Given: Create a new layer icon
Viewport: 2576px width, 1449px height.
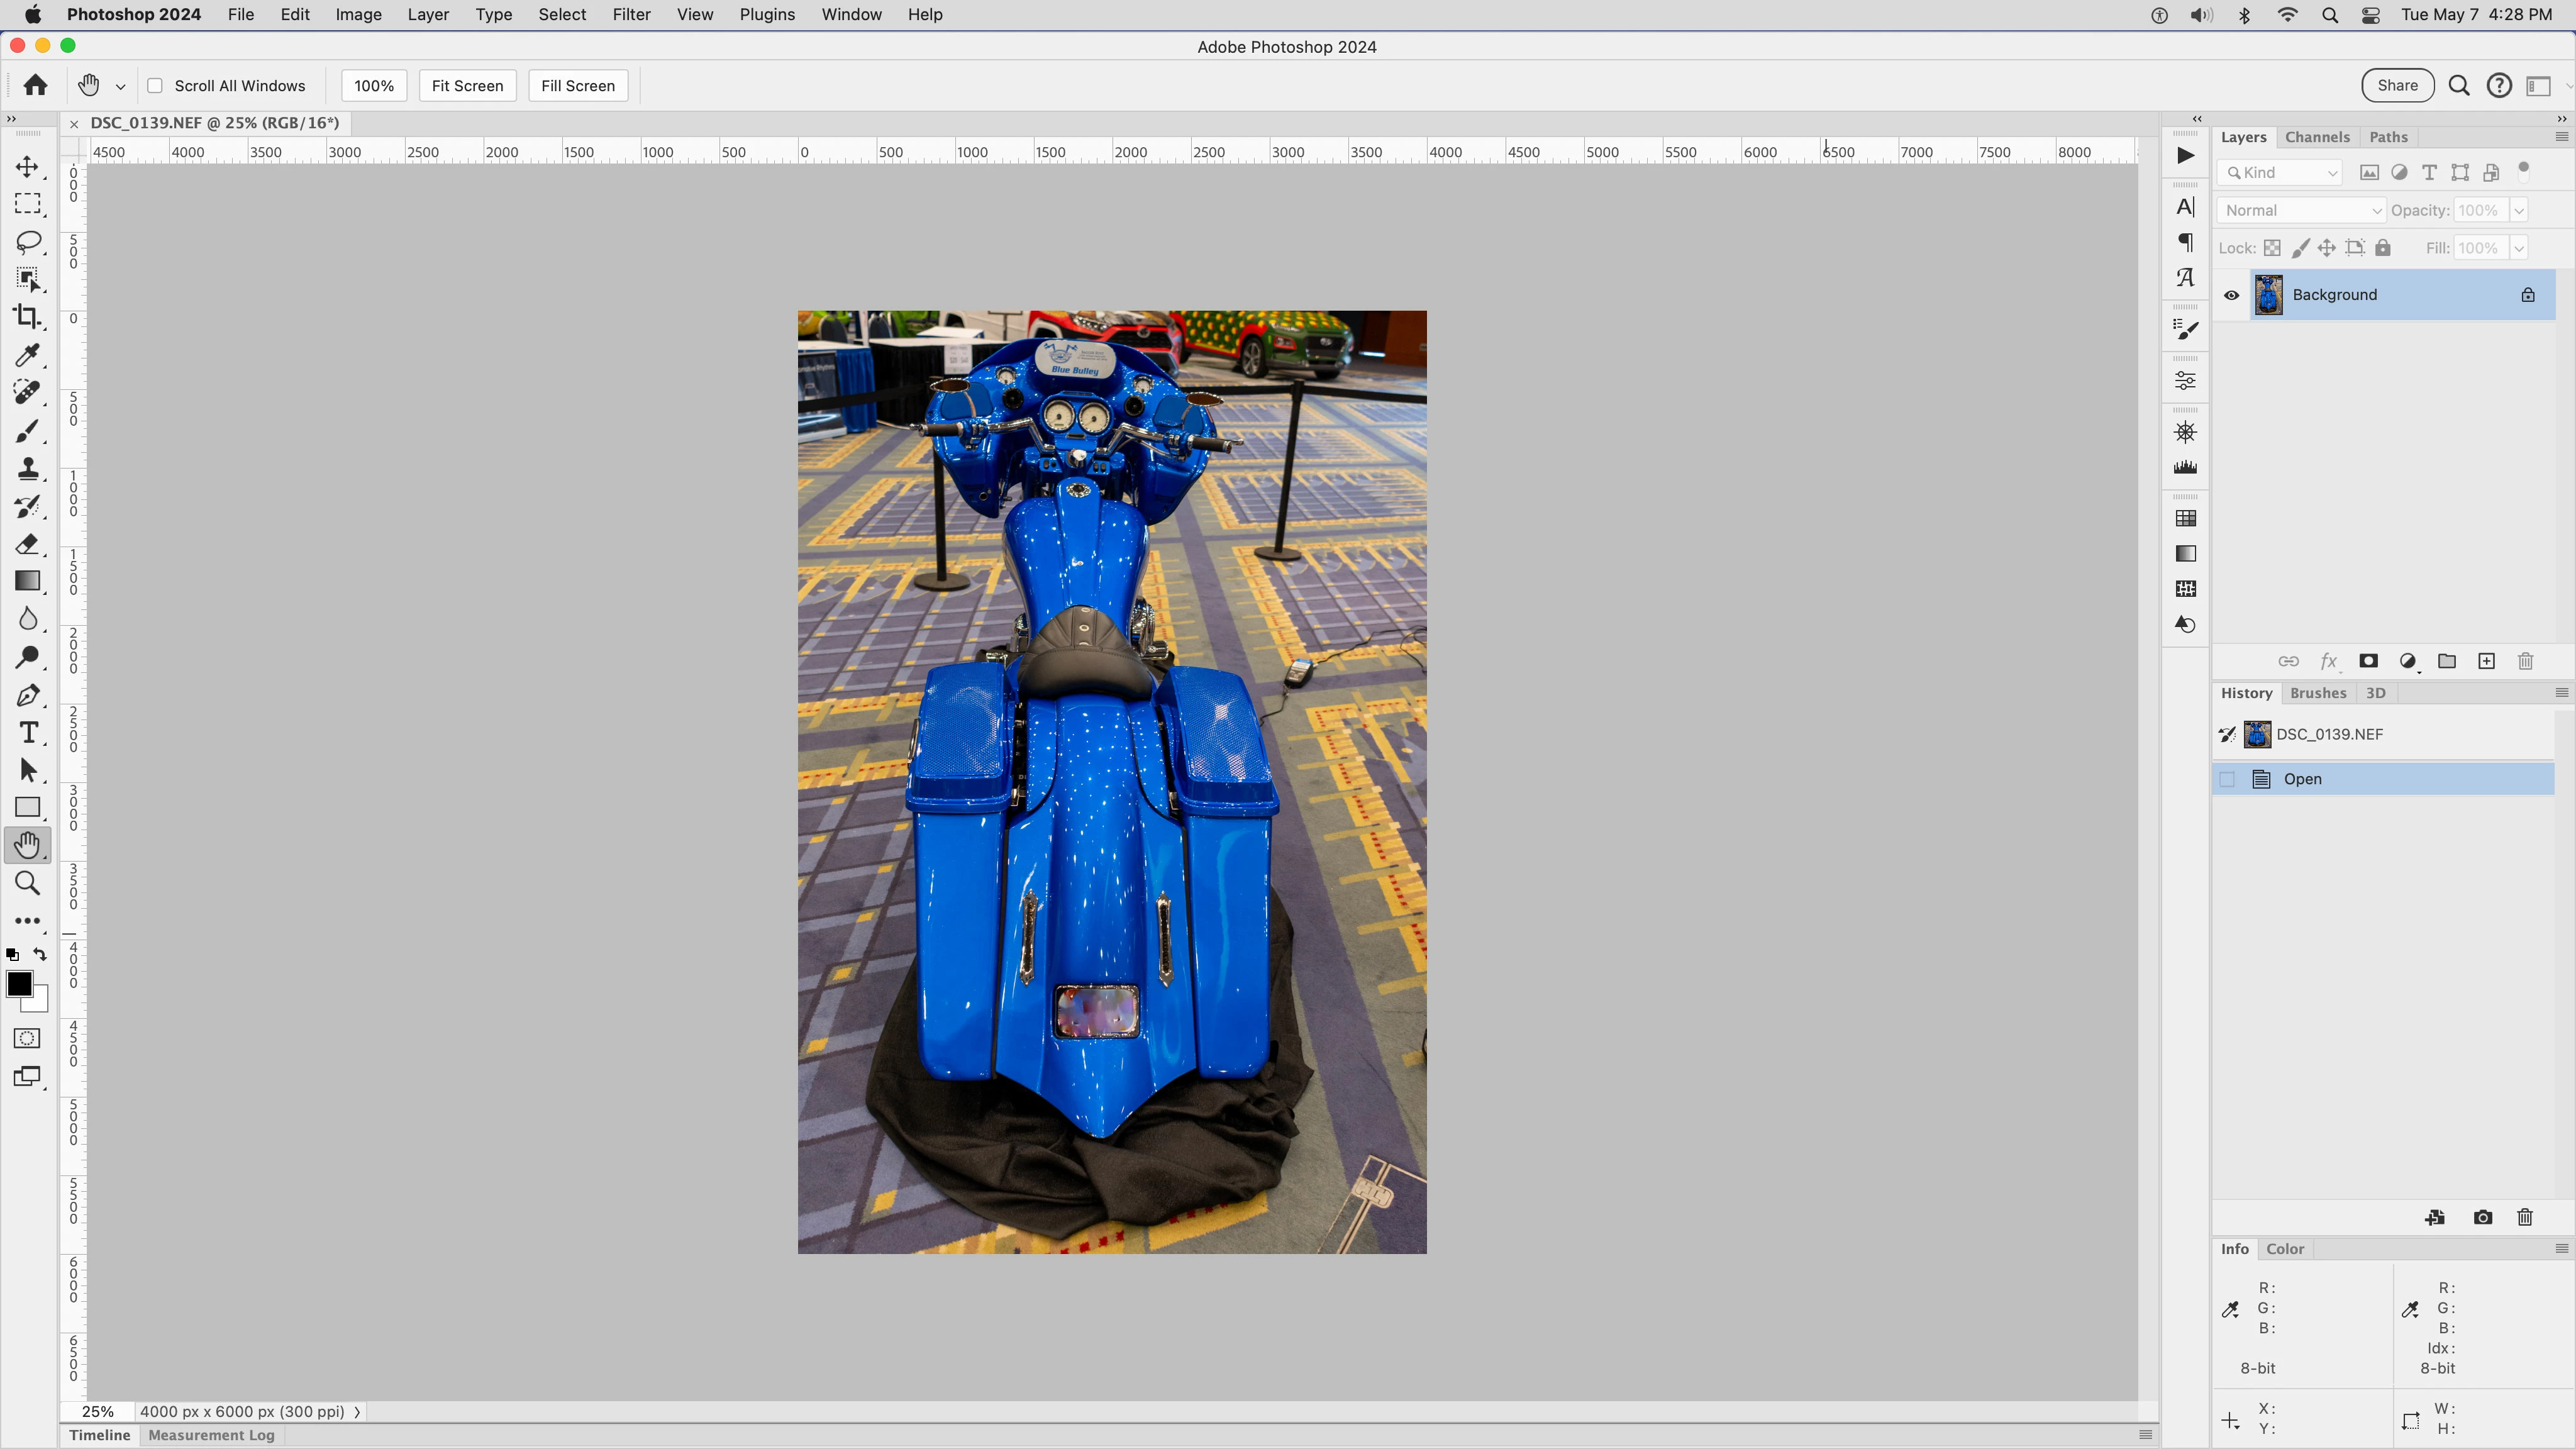Looking at the screenshot, I should click(x=2486, y=661).
